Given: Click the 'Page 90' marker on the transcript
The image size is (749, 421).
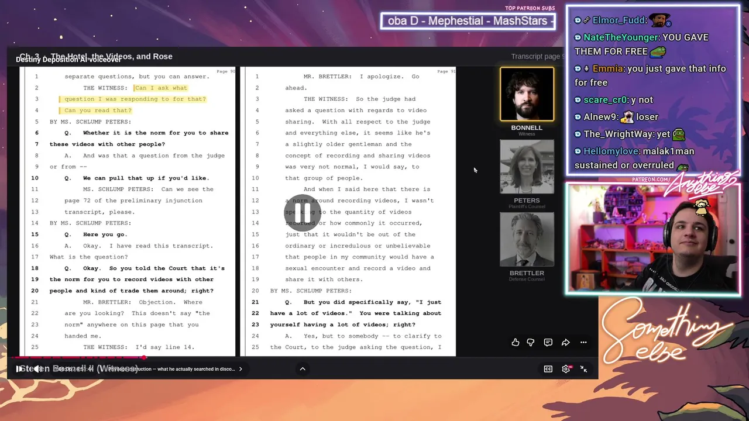Looking at the screenshot, I should 225,71.
